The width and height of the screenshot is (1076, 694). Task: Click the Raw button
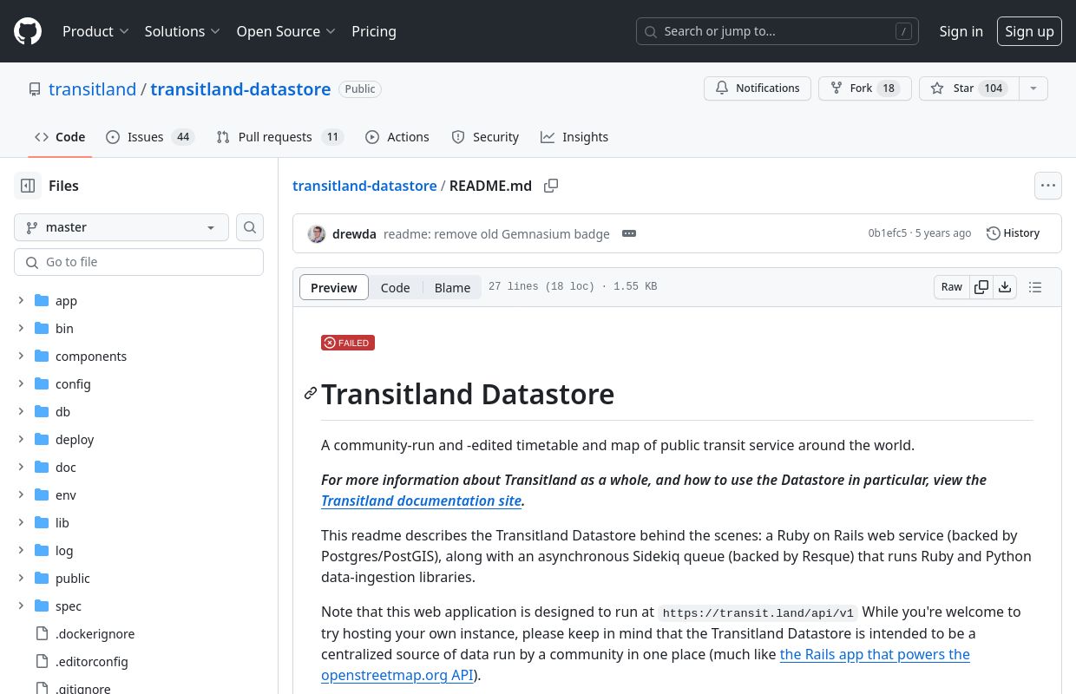coord(952,287)
